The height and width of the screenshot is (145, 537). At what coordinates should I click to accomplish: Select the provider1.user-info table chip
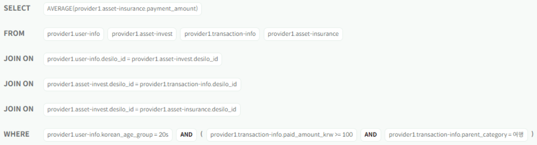pyautogui.click(x=74, y=34)
